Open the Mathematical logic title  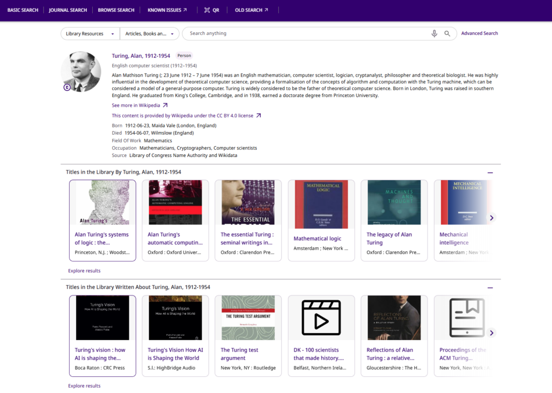coord(317,238)
